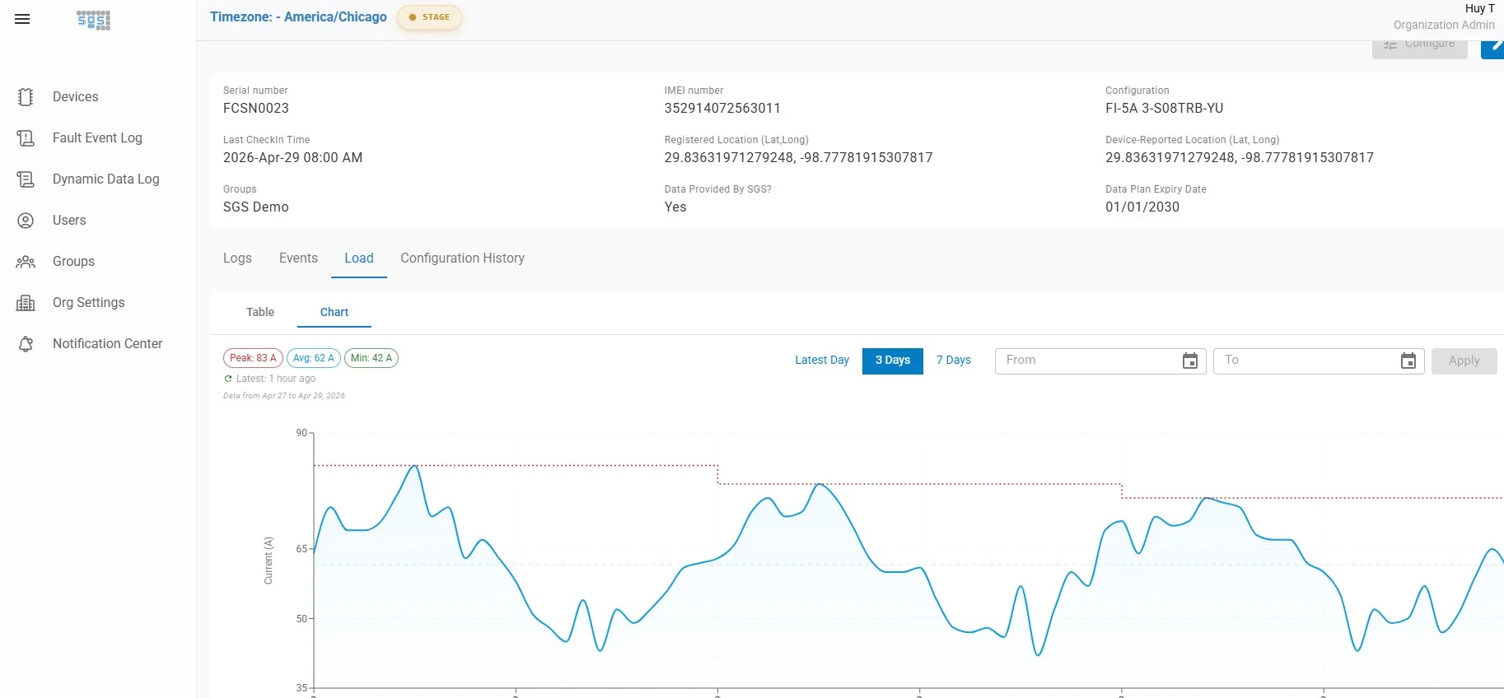Open the Devices page label
Viewport: 1504px width, 698px height.
coord(76,97)
